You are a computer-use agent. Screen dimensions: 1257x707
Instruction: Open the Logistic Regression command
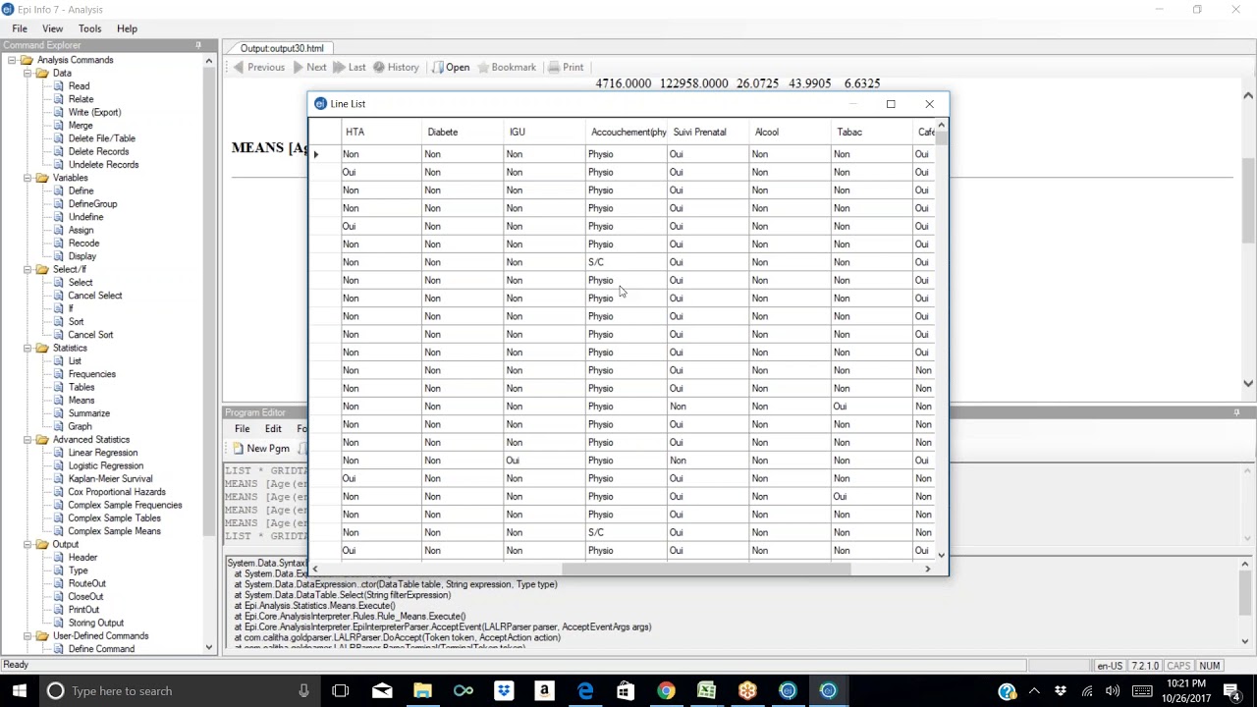(x=105, y=465)
